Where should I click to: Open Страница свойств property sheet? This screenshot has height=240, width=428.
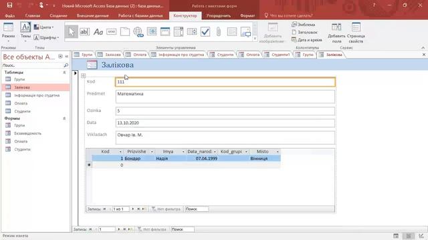click(x=356, y=33)
